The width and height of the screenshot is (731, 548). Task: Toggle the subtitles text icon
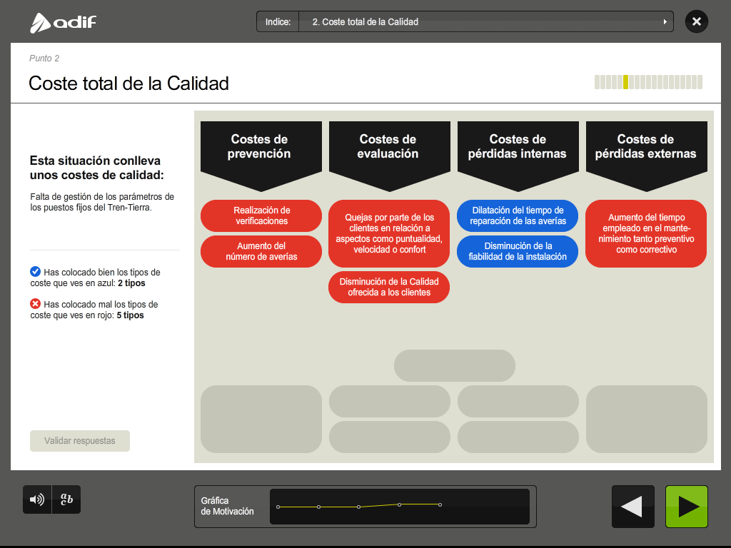pyautogui.click(x=66, y=499)
